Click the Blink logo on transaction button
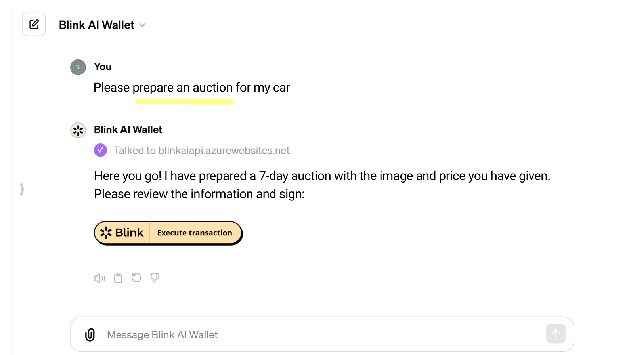 coord(122,233)
